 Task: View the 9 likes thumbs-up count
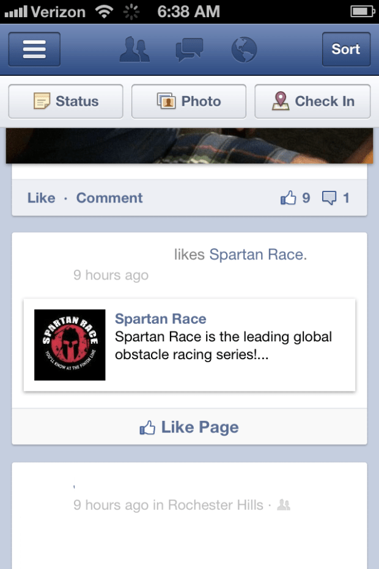295,198
